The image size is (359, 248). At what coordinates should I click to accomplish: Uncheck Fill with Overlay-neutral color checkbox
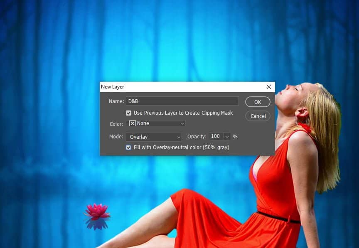129,147
